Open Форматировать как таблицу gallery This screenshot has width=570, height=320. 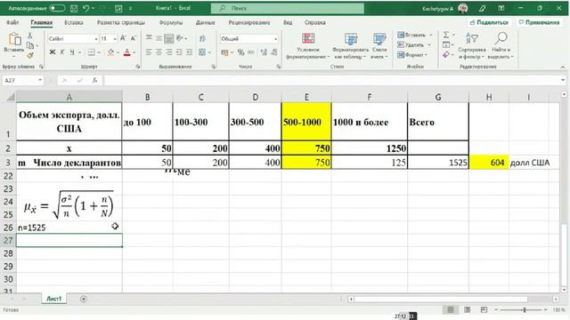(x=350, y=45)
